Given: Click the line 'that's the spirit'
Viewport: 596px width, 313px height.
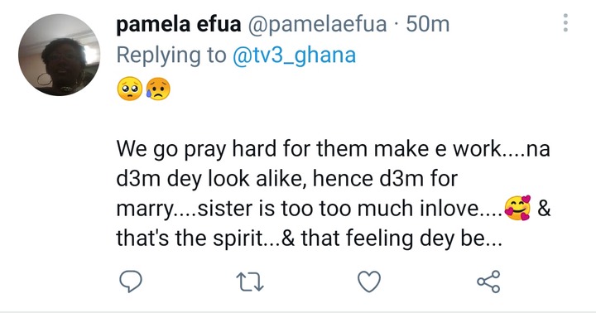Looking at the screenshot, I should click(x=190, y=238).
